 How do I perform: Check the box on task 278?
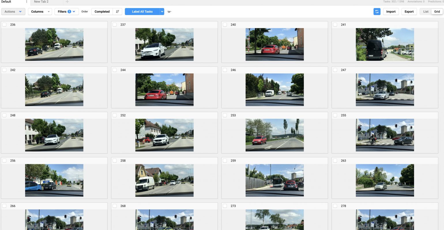(335, 206)
